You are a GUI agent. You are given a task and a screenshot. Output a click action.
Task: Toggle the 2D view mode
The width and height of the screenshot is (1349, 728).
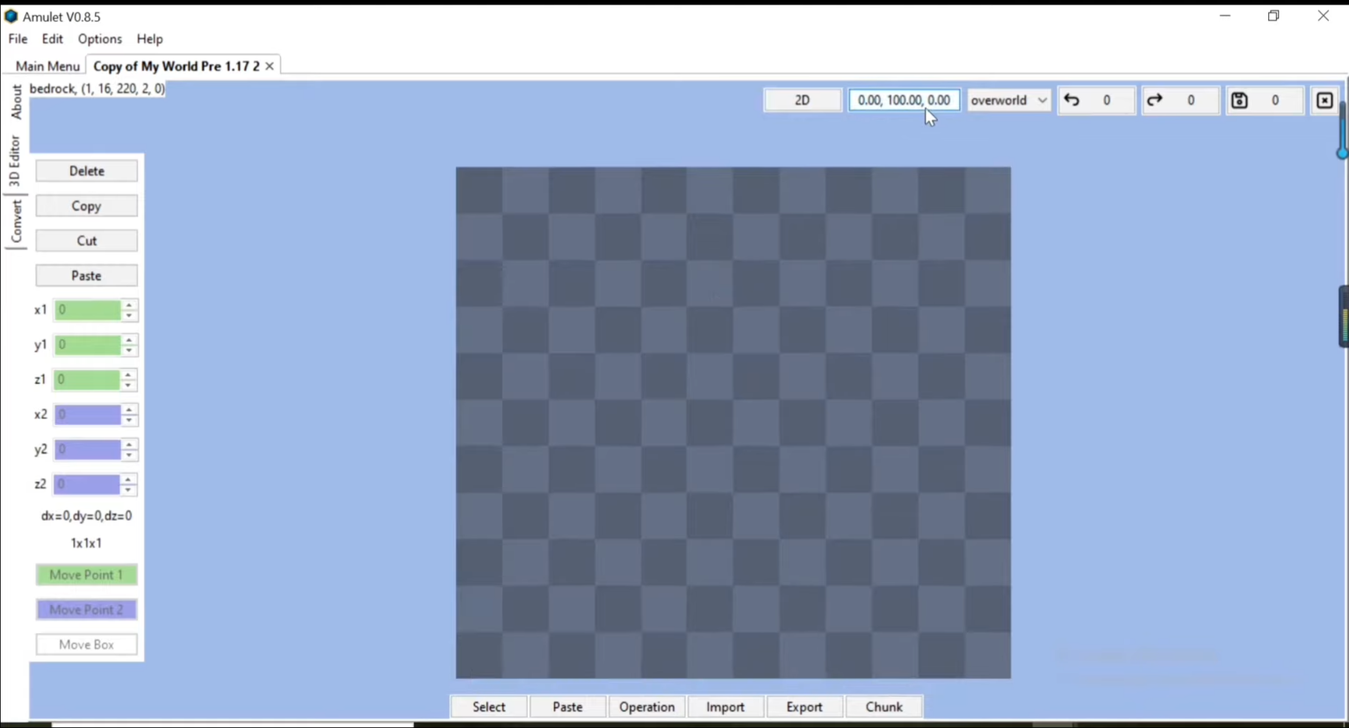click(801, 99)
